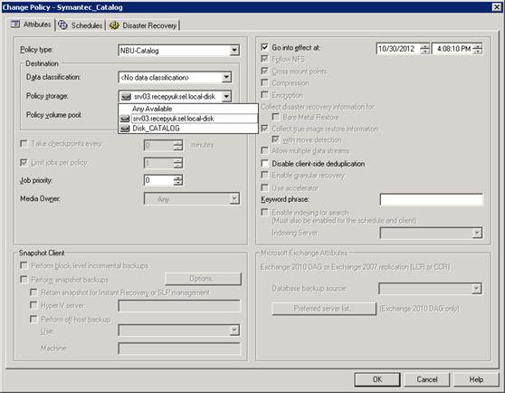This screenshot has height=393, width=505.
Task: Adjust Job priority spinner arrows
Action: pyautogui.click(x=177, y=180)
